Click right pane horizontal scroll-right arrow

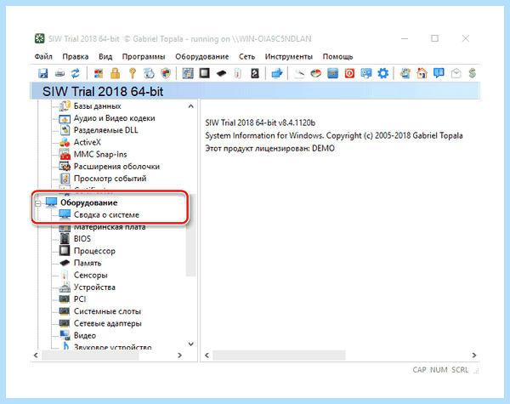[x=474, y=356]
